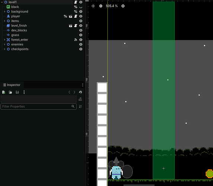
Task: Select the grass node
Action: point(15,35)
